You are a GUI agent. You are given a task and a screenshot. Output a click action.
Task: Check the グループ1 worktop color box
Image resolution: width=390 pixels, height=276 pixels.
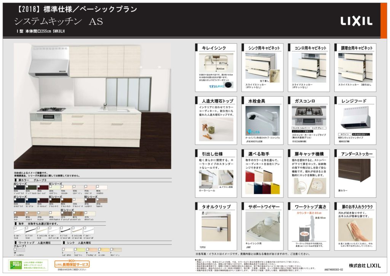point(15,249)
